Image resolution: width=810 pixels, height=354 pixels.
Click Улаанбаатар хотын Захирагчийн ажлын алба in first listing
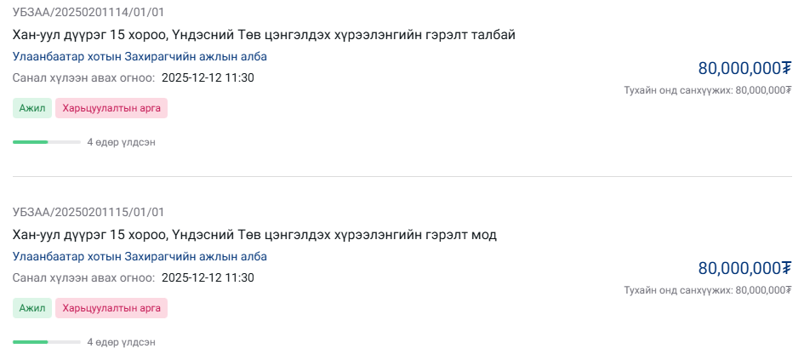click(140, 56)
